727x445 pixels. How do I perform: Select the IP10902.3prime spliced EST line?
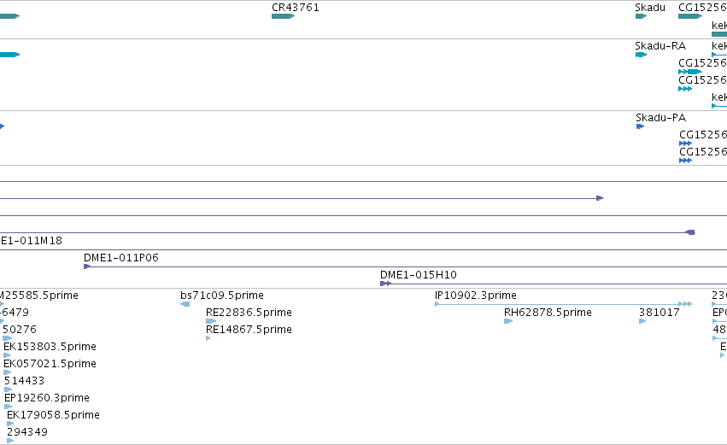click(x=563, y=304)
